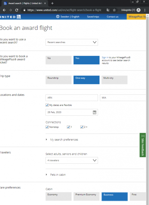Select No for MileagePlus award ticket
This screenshot has width=149, height=205.
pyautogui.click(x=59, y=60)
